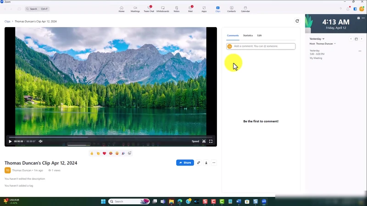Play the clip video
Screen dimensions: 367x206
pyautogui.click(x=10, y=141)
